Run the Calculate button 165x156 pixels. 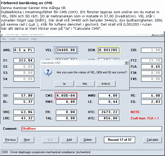152,140
